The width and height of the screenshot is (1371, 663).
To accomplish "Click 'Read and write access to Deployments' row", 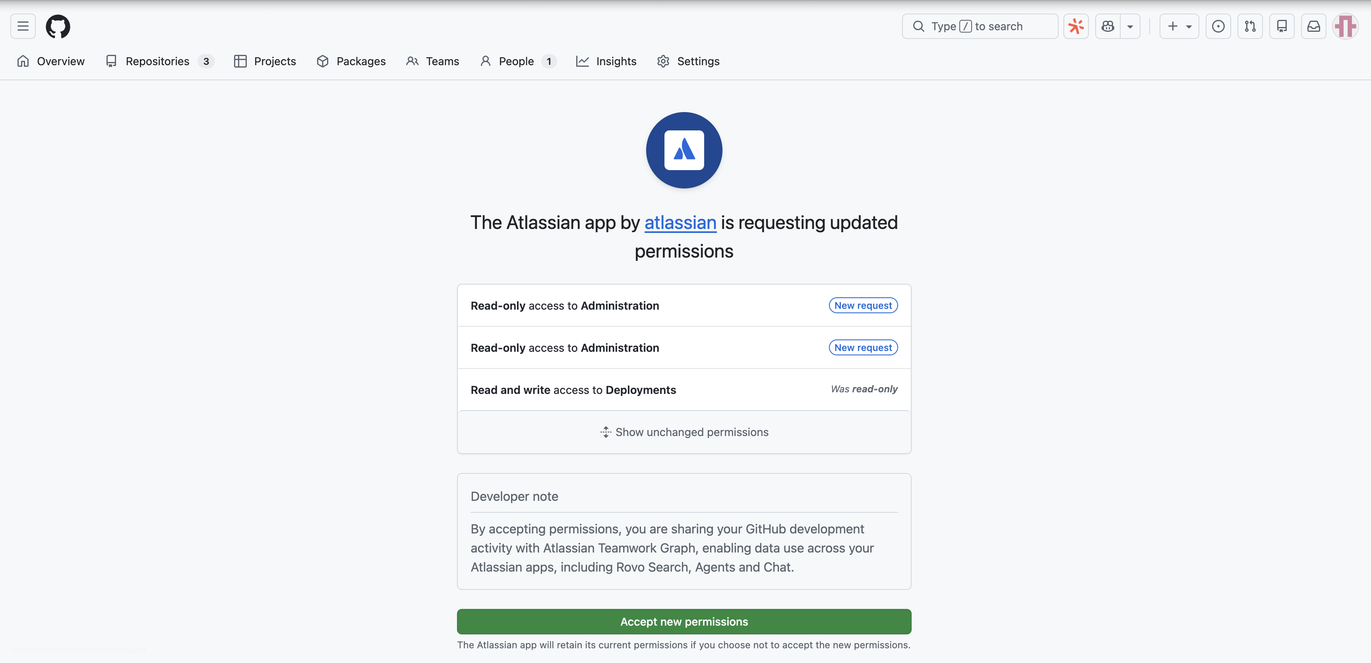I will click(x=684, y=390).
